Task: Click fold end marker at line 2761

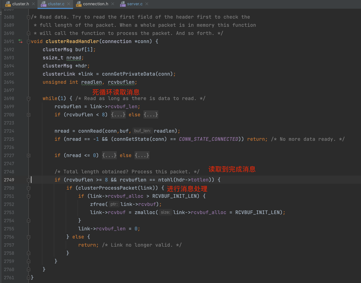Action: coord(29,277)
